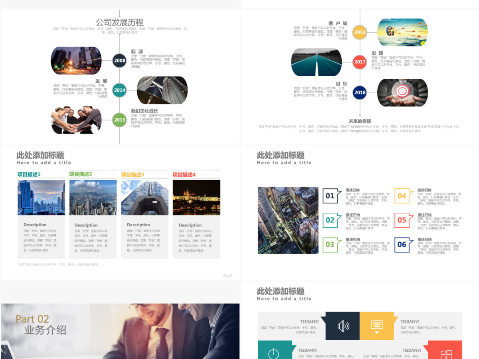Screen dimensions: 479x359
Task: Click the teal 项目描述1 label
Action: click(x=29, y=174)
